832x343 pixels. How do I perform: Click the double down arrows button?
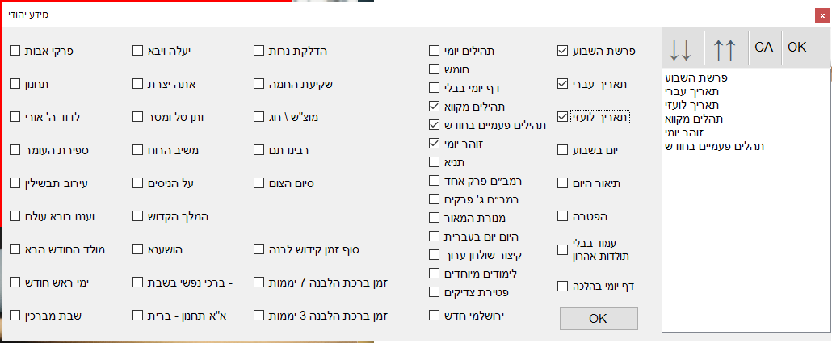(x=681, y=49)
